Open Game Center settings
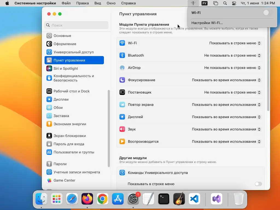 [x=74, y=180]
